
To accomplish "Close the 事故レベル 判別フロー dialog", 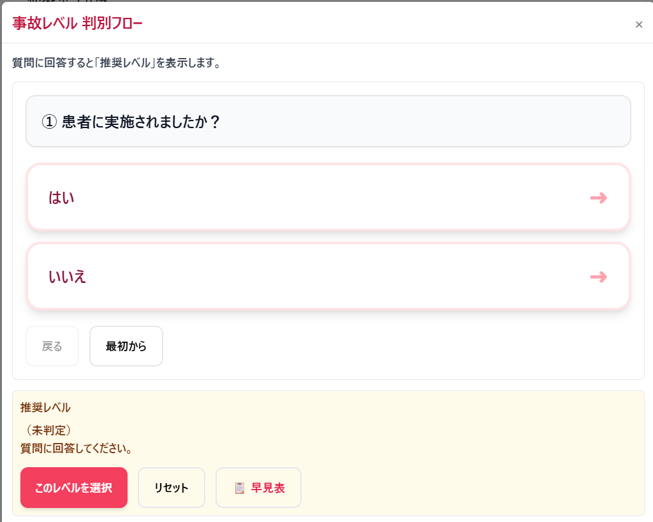I will pyautogui.click(x=638, y=25).
